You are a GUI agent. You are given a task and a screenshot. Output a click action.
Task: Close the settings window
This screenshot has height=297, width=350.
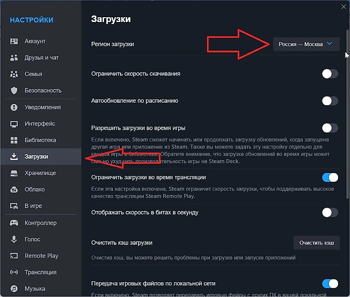343,7
